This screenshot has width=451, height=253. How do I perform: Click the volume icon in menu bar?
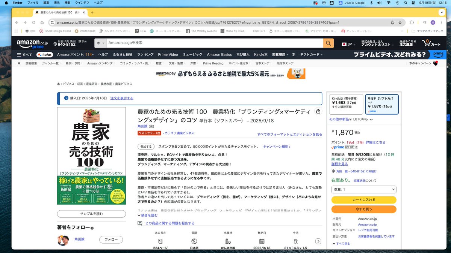(x=379, y=3)
